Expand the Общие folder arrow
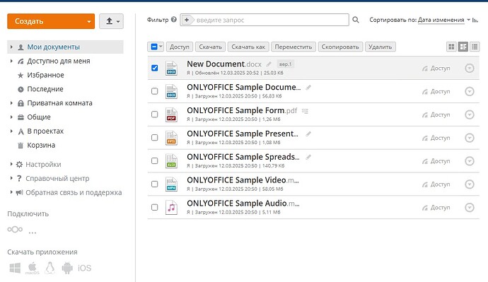The image size is (488, 282). point(11,117)
